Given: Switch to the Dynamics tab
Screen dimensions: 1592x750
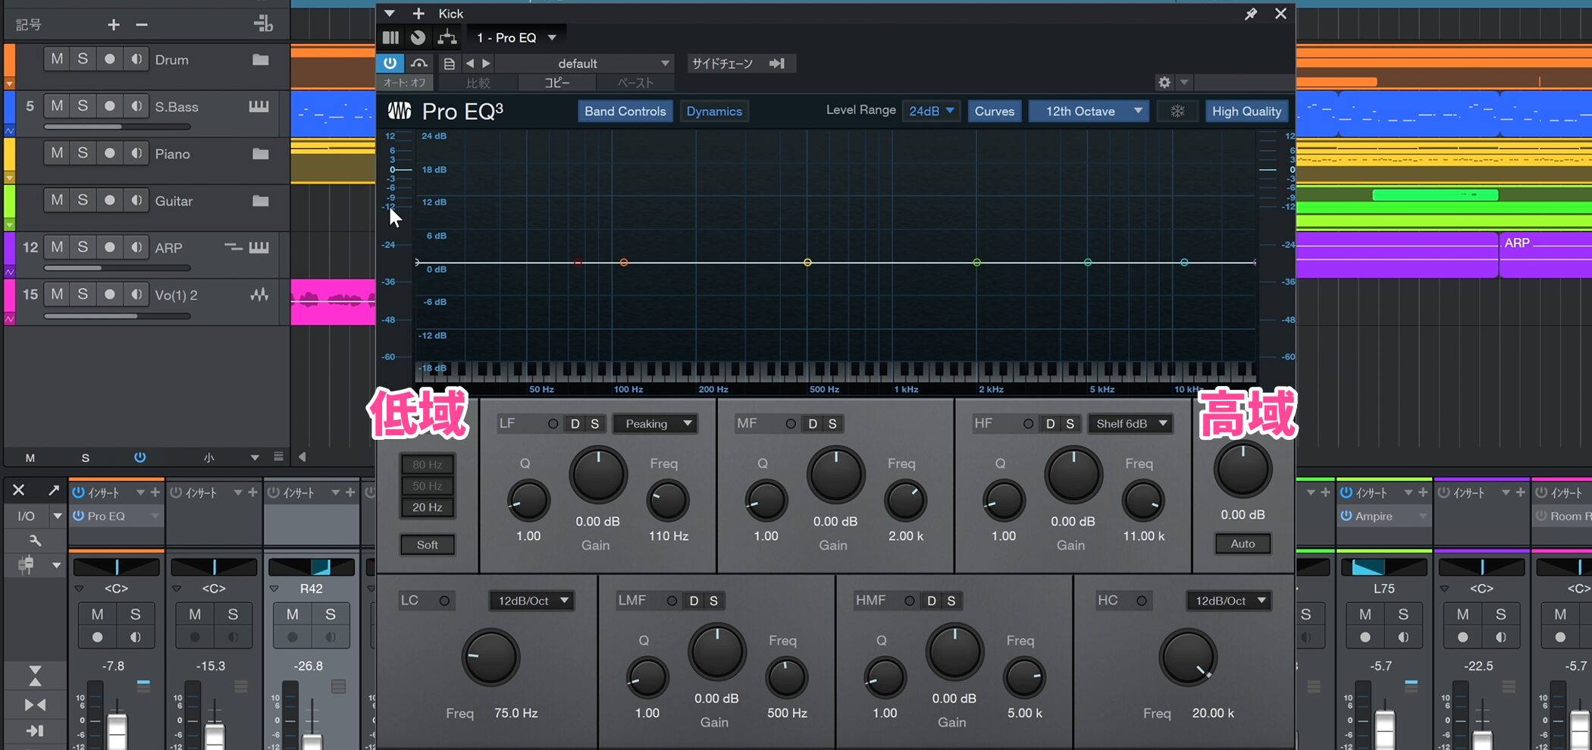Looking at the screenshot, I should click(713, 111).
